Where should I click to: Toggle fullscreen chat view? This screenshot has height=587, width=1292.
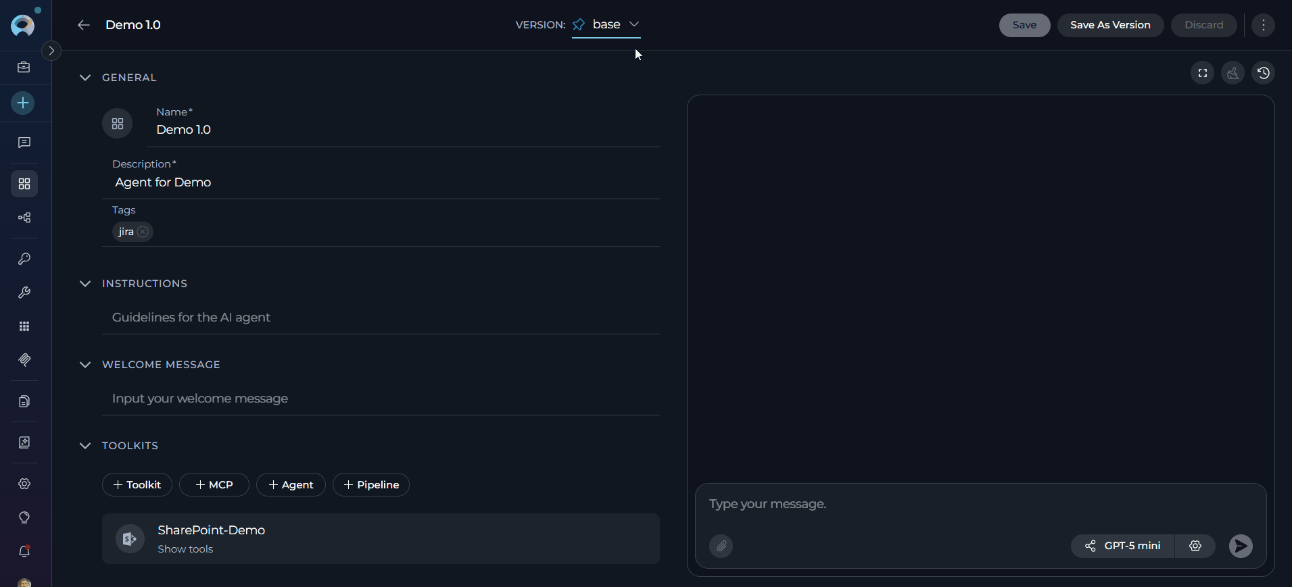(1203, 73)
